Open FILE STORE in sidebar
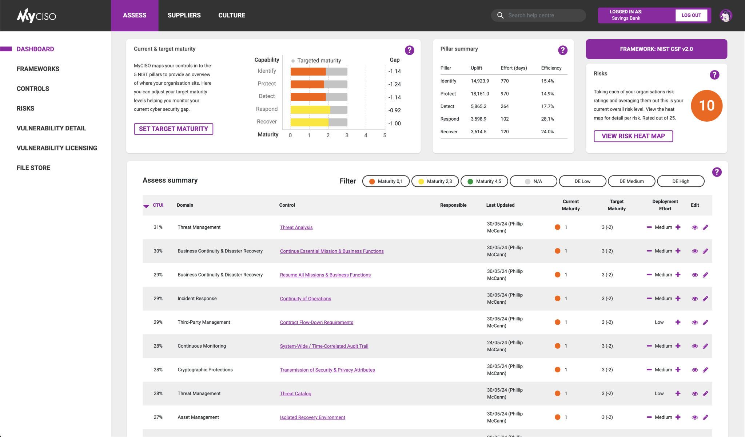 pos(33,168)
